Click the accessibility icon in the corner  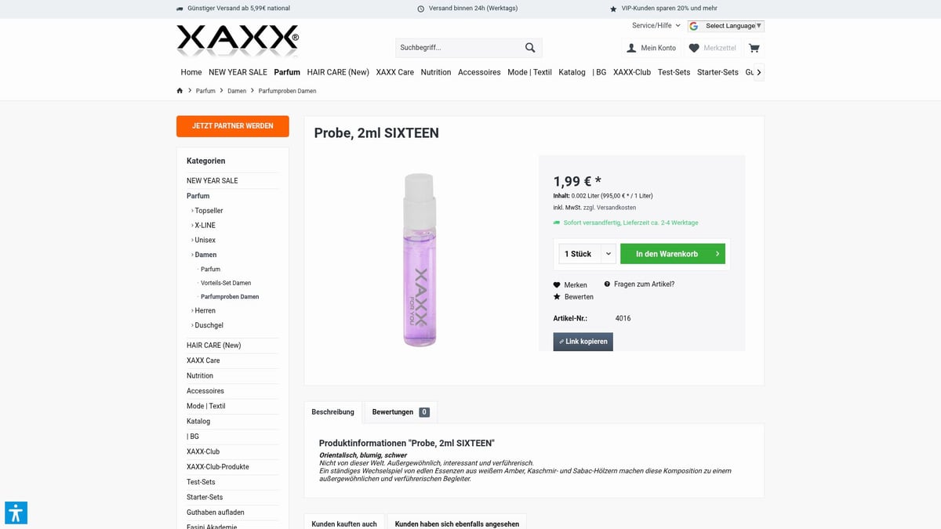(x=16, y=513)
